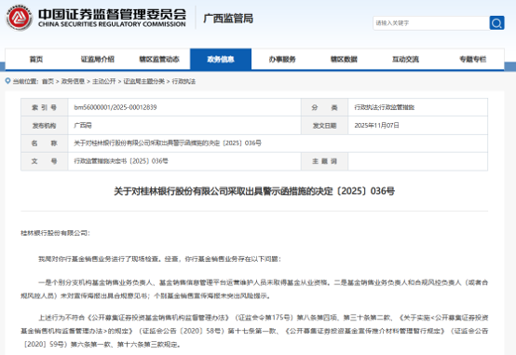Click the 索引号 table label

coord(44,107)
